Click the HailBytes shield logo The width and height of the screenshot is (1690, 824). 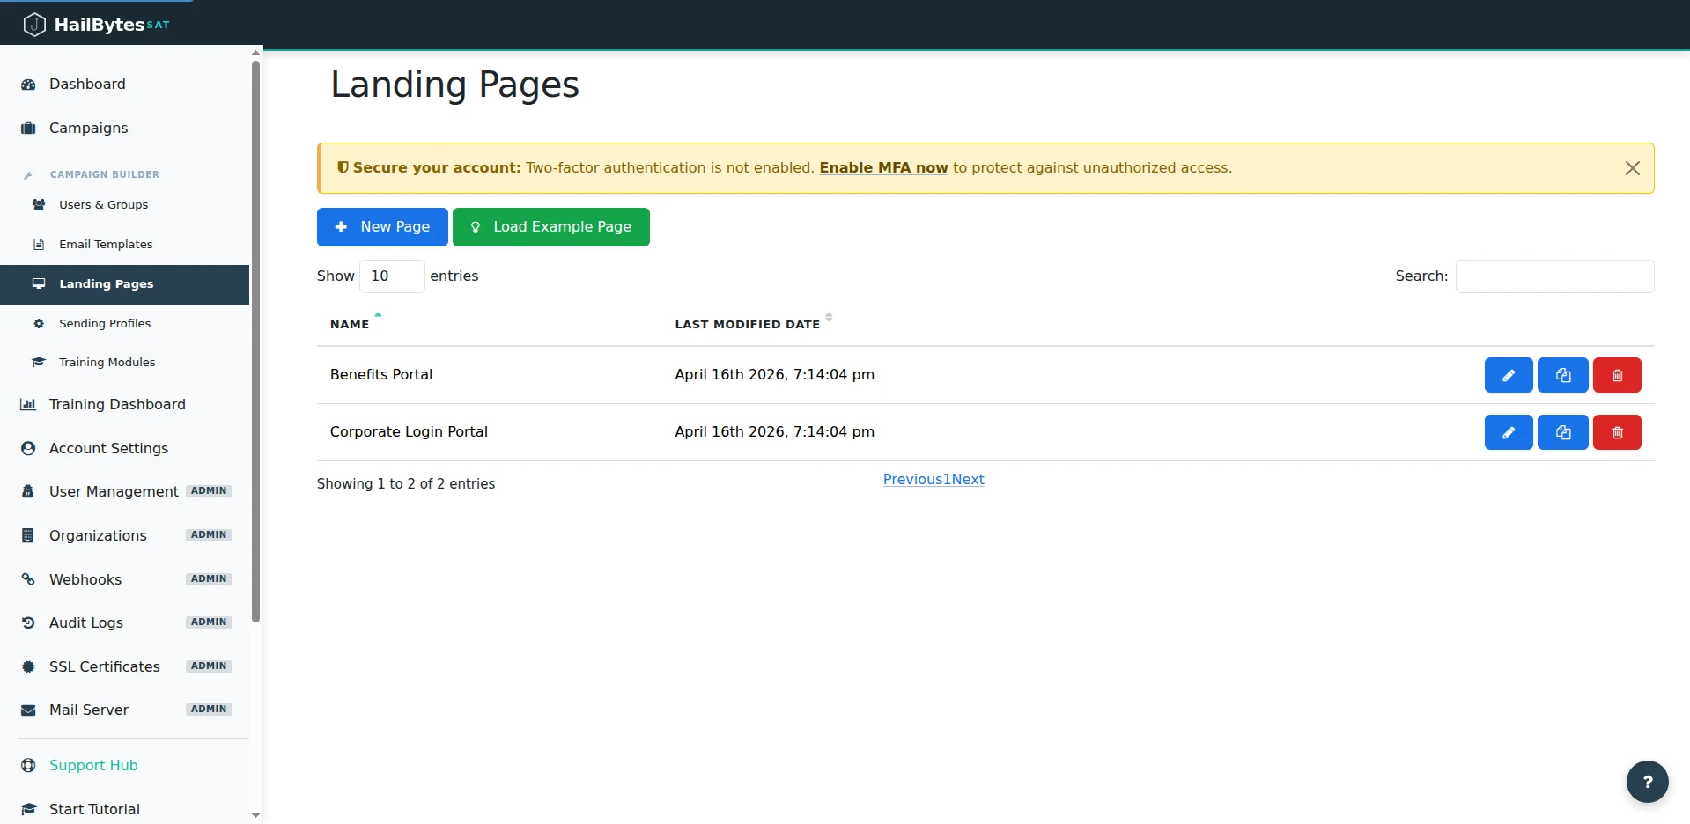pyautogui.click(x=34, y=24)
